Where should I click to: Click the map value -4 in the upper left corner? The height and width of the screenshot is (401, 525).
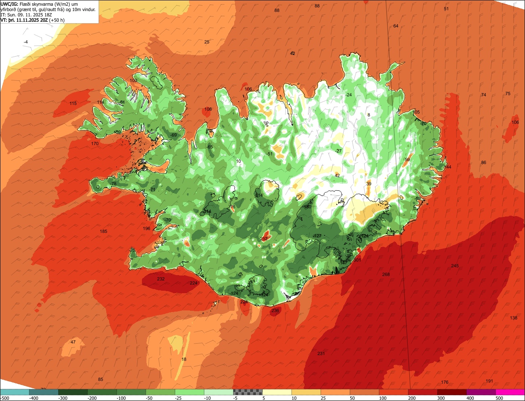[25, 42]
